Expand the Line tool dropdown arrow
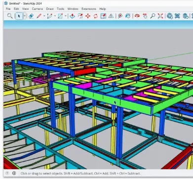The width and height of the screenshot is (193, 179). point(44,16)
